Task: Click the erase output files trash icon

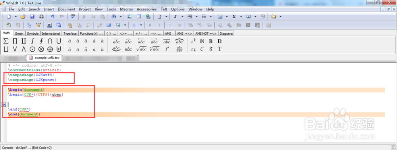Action: pyautogui.click(x=118, y=25)
